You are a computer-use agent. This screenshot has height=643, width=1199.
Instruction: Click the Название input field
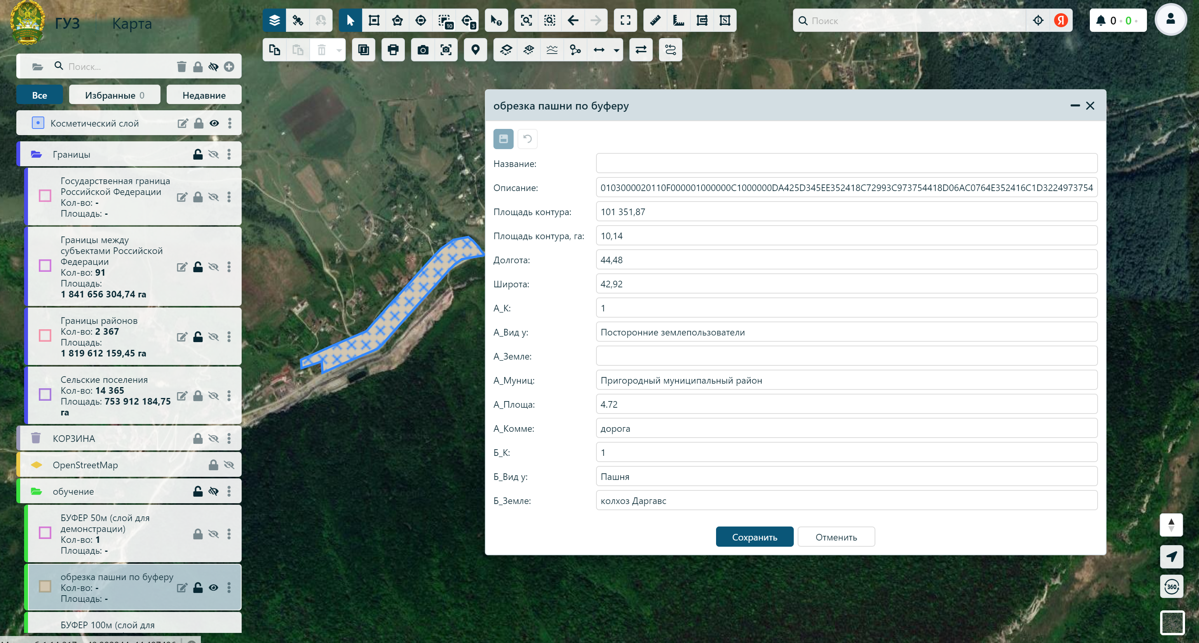[846, 163]
